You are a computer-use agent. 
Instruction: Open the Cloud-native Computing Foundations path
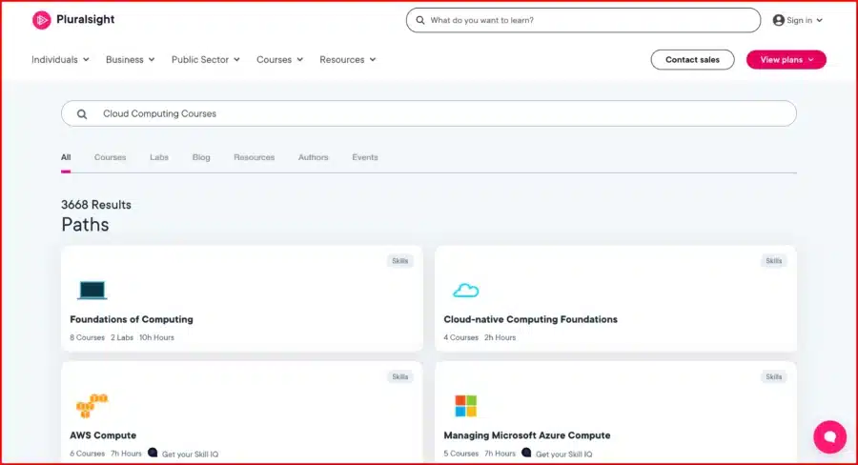[x=530, y=319]
